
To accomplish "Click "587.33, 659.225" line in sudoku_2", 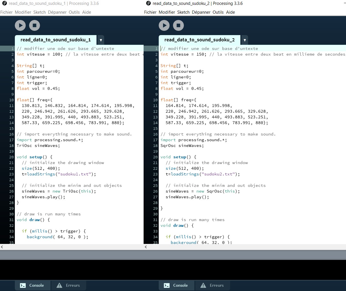I will click(x=217, y=123).
